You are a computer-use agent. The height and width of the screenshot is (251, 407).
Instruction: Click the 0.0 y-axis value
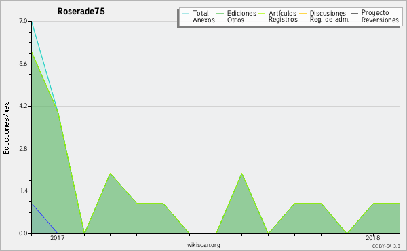point(23,233)
